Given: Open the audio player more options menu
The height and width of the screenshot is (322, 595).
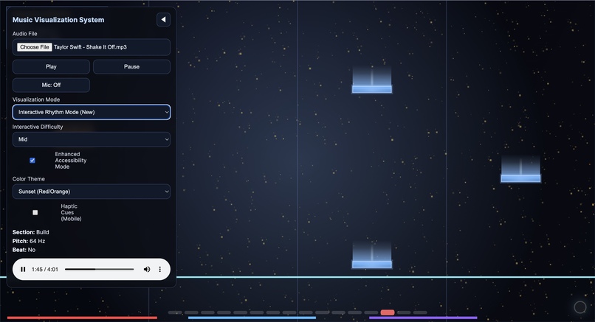Looking at the screenshot, I should point(159,270).
